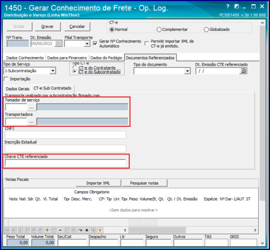Enable Permitir importar XML de CT-e checkbox
Image resolution: width=270 pixels, height=250 pixels.
pos(147,43)
